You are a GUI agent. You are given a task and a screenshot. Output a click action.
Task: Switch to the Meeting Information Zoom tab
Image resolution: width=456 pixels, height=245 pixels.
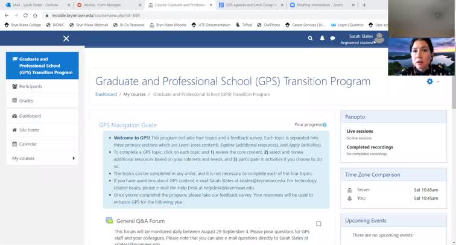pos(314,5)
